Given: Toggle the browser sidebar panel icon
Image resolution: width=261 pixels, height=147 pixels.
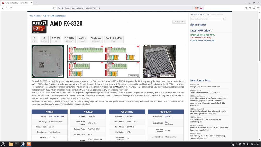Looking at the screenshot, I should 246,8.
